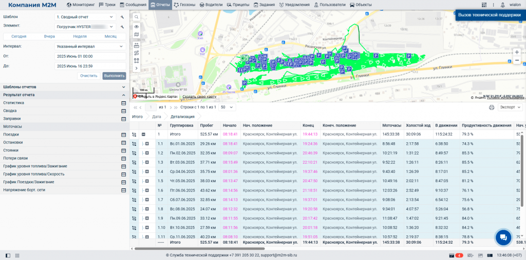The width and height of the screenshot is (526, 260).
Task: Toggle the left panel layout icon in footer
Action: (x=8, y=255)
